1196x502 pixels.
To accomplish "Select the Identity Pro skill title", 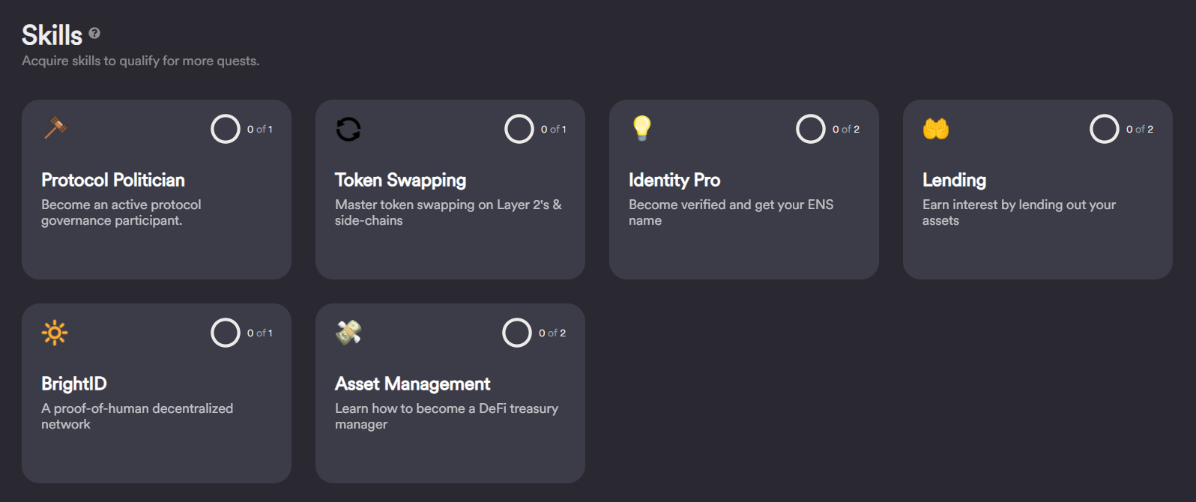I will tap(674, 181).
